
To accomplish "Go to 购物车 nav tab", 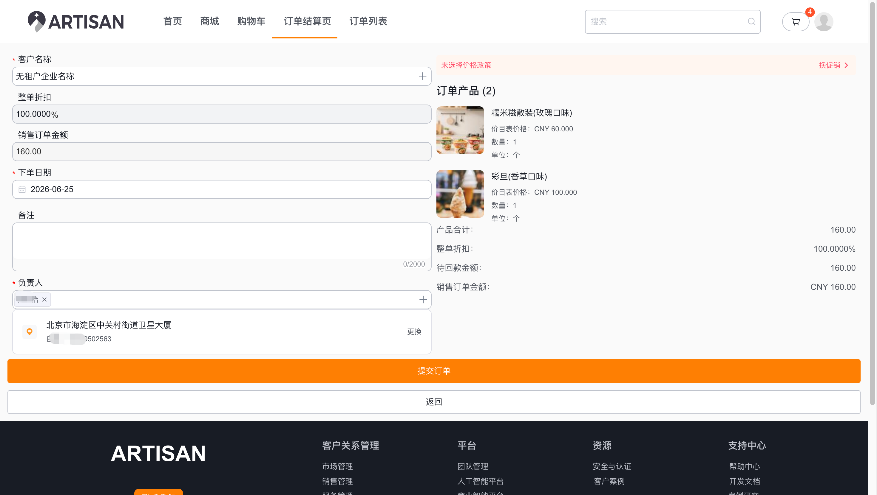I will pyautogui.click(x=251, y=21).
